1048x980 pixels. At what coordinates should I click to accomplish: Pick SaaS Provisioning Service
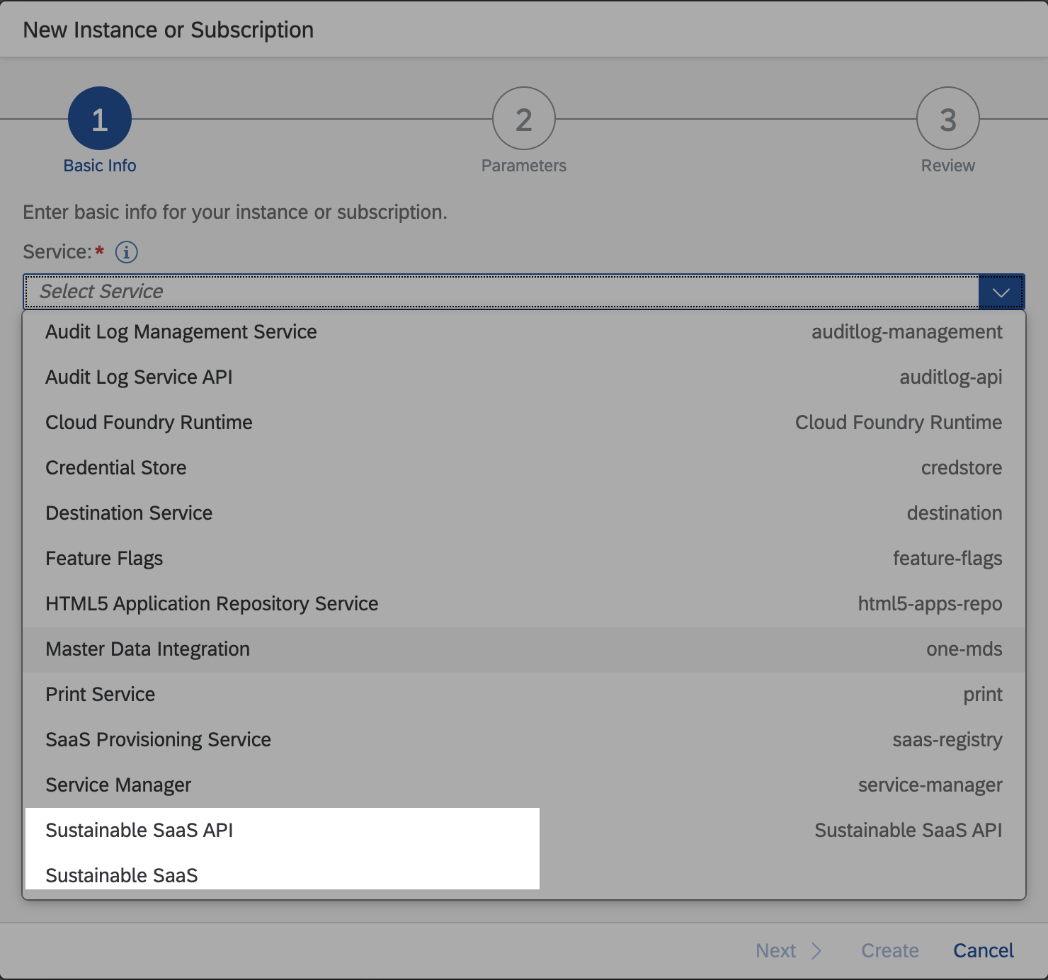tap(524, 740)
